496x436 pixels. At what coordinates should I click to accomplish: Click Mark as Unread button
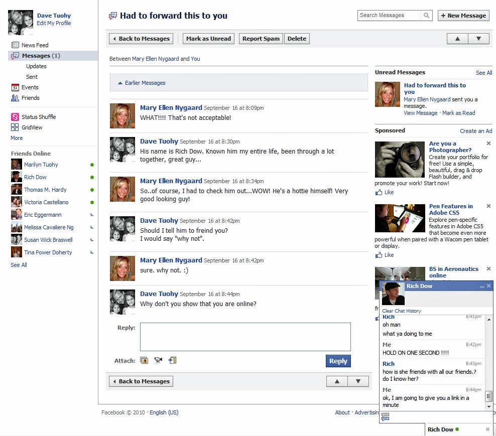[x=208, y=39]
